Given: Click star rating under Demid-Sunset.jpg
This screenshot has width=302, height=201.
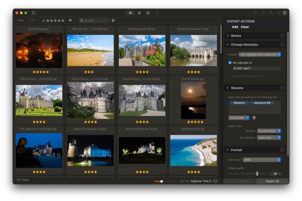Looking at the screenshot, I should coord(195,122).
